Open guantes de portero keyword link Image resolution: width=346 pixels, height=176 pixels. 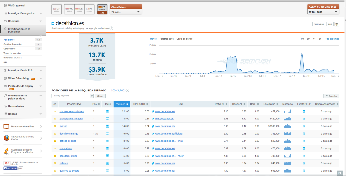(69, 171)
